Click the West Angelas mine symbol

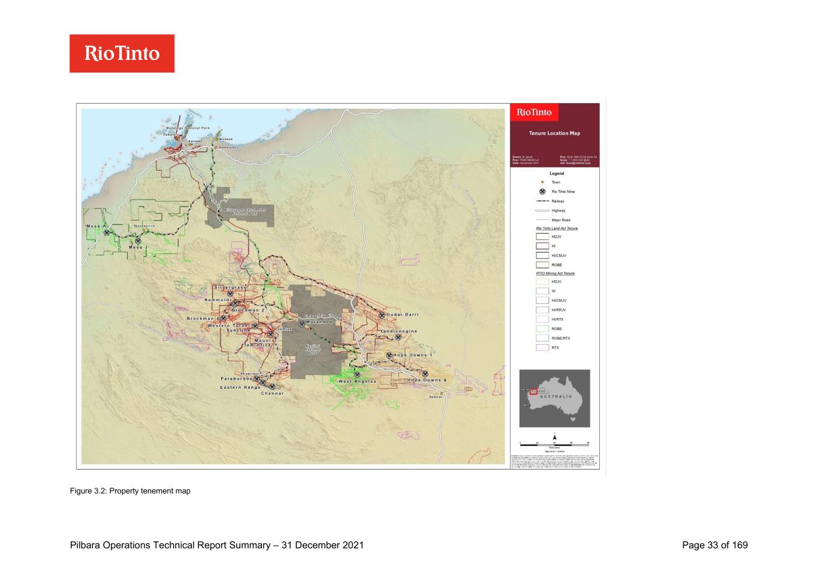pos(358,374)
